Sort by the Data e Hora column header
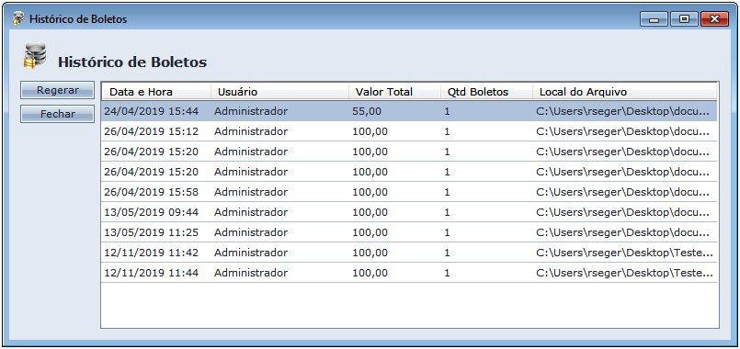Viewport: 740px width, 349px height. (156, 92)
